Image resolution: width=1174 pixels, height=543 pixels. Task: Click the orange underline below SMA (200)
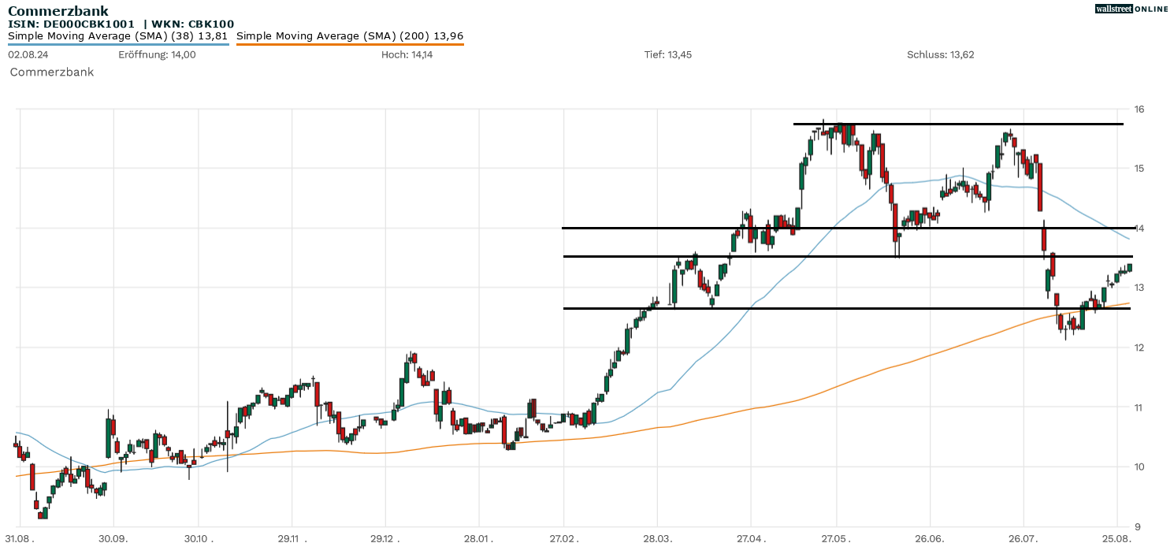350,44
